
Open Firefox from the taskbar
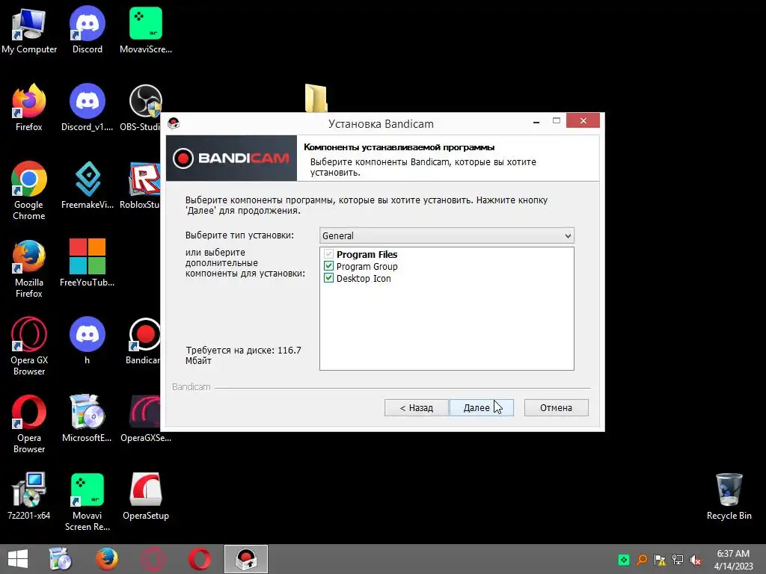pyautogui.click(x=107, y=559)
